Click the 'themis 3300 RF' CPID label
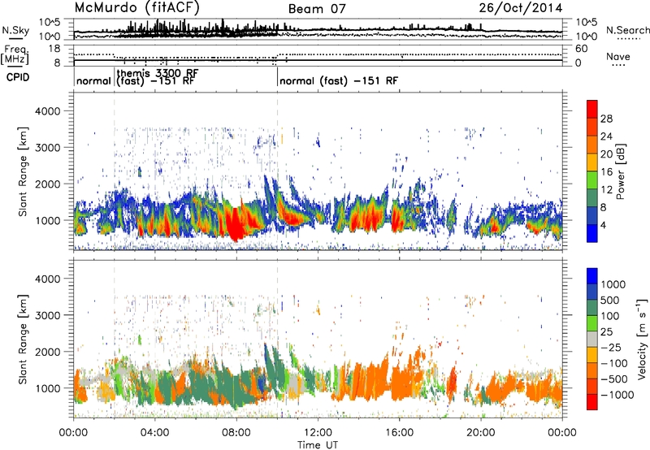 click(158, 73)
